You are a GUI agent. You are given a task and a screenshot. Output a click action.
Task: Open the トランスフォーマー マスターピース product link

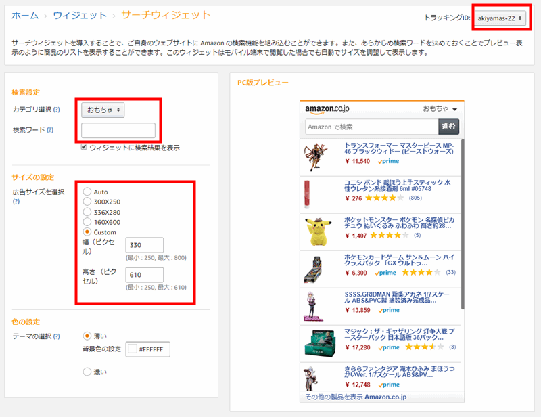tap(399, 148)
